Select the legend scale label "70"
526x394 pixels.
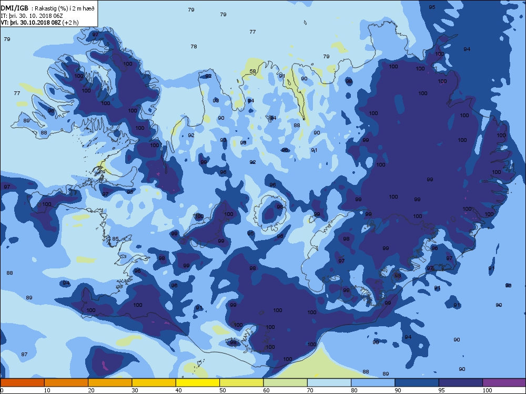tap(310, 390)
